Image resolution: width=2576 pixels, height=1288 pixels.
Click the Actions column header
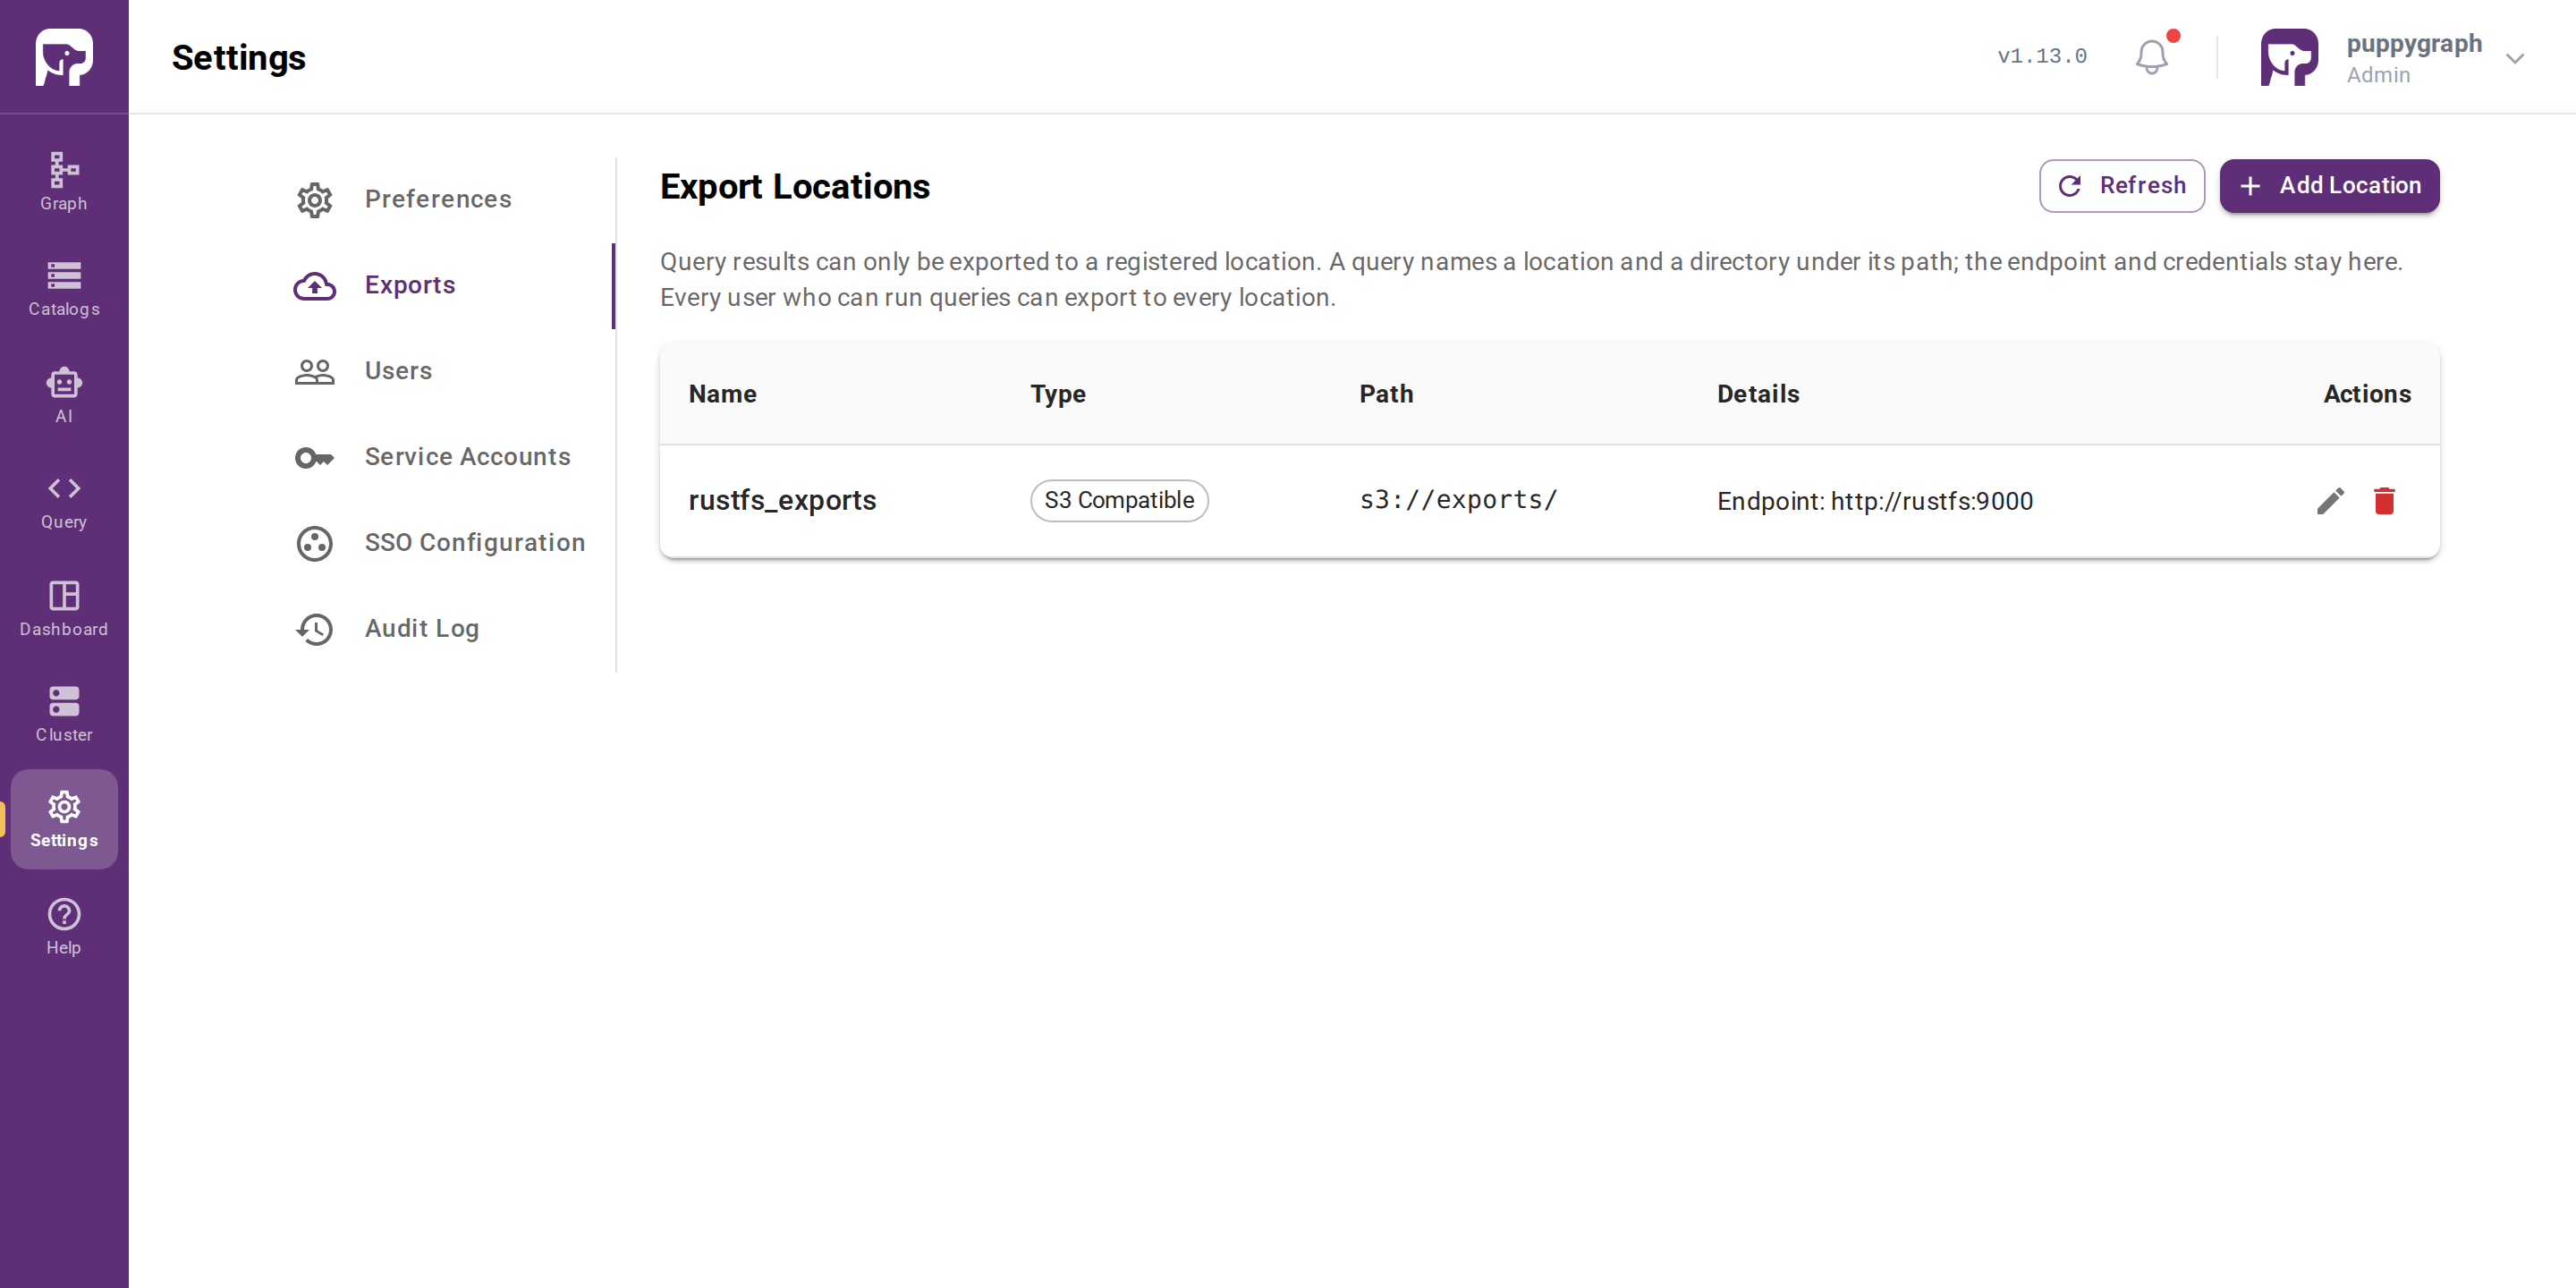pyautogui.click(x=2366, y=394)
